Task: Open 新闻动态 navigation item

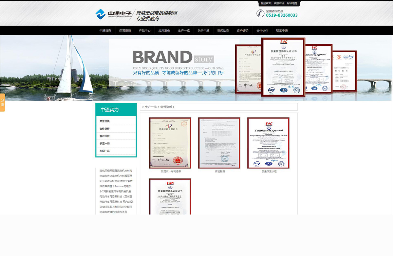Action: [x=223, y=30]
